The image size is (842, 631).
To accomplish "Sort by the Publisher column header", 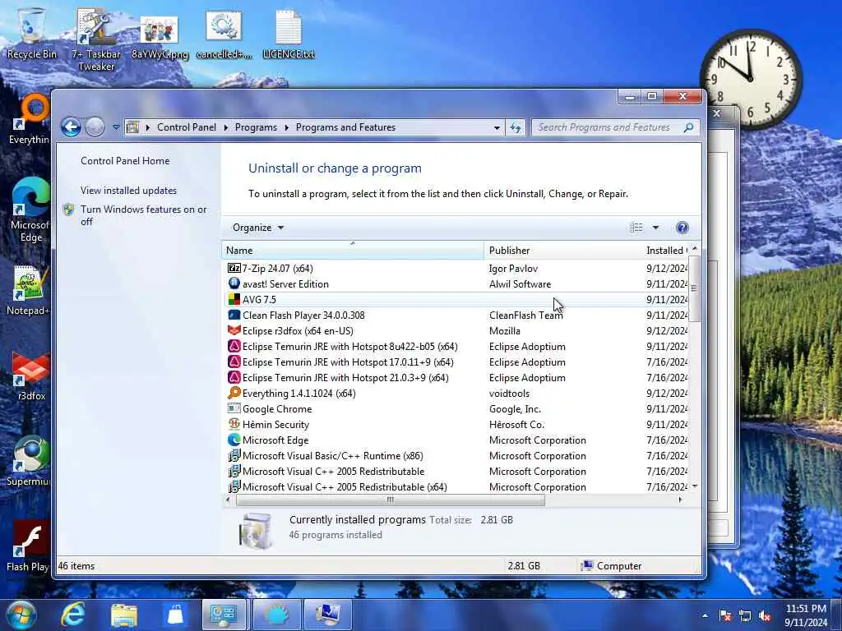I will tap(562, 250).
